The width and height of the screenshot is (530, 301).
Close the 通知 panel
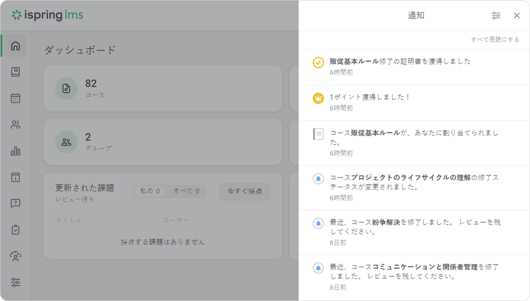pyautogui.click(x=517, y=16)
